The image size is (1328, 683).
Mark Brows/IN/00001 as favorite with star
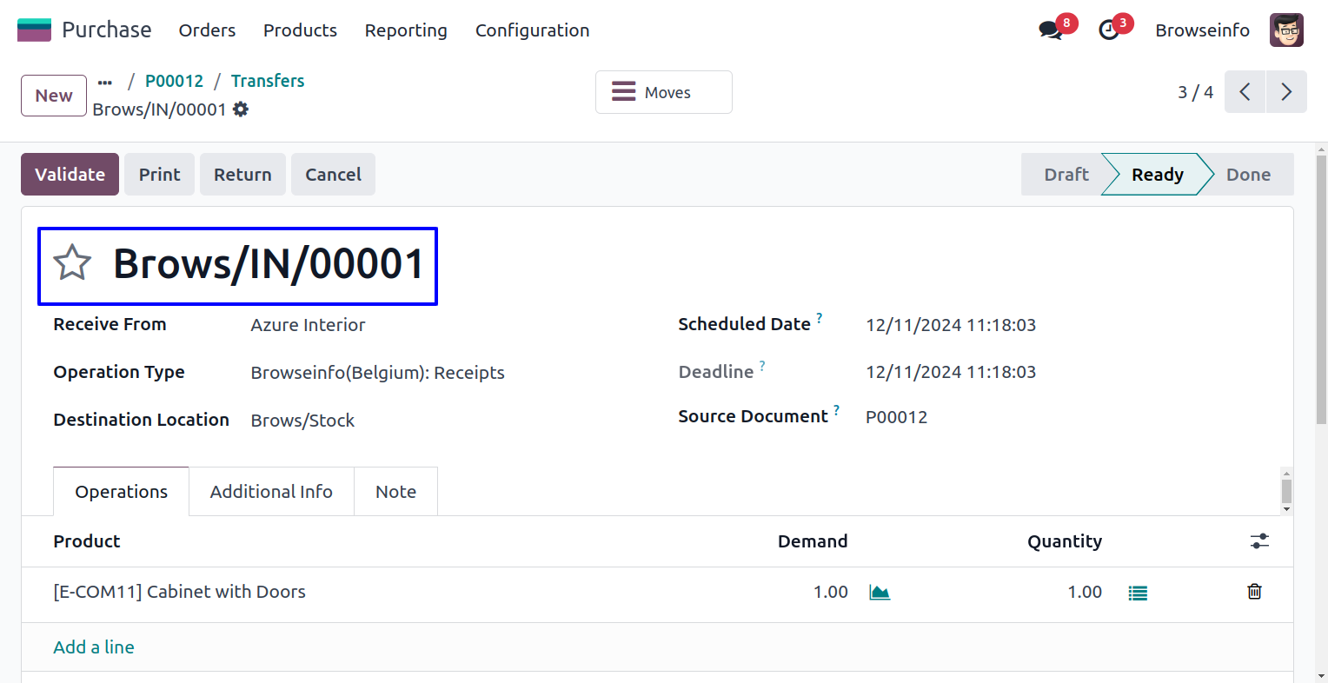point(72,263)
